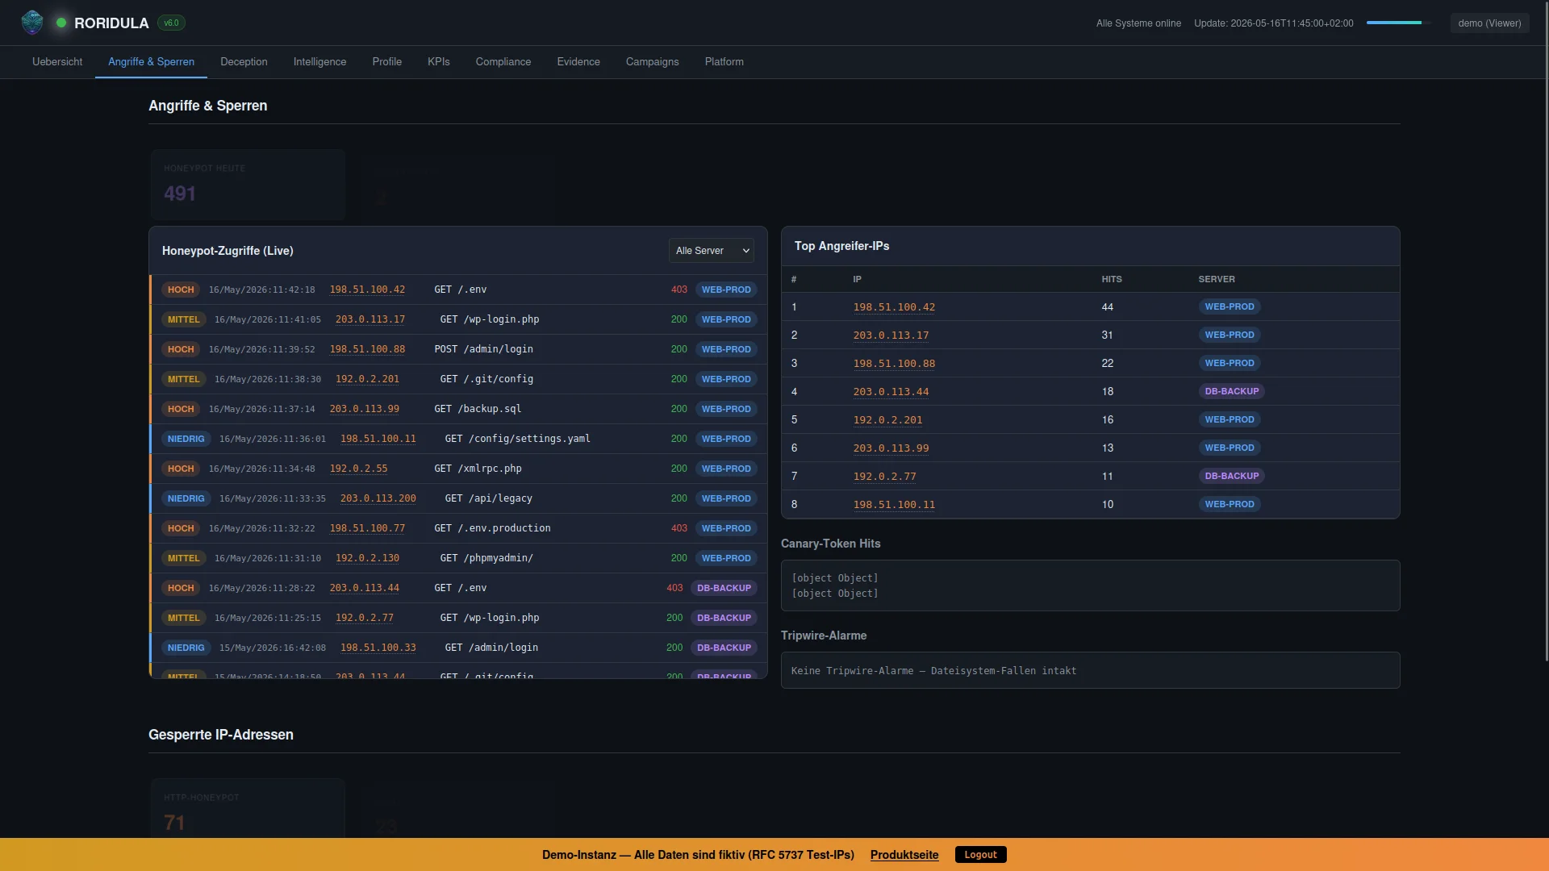Open IP 198.51.100.88 in the live log
The image size is (1549, 871).
367,349
